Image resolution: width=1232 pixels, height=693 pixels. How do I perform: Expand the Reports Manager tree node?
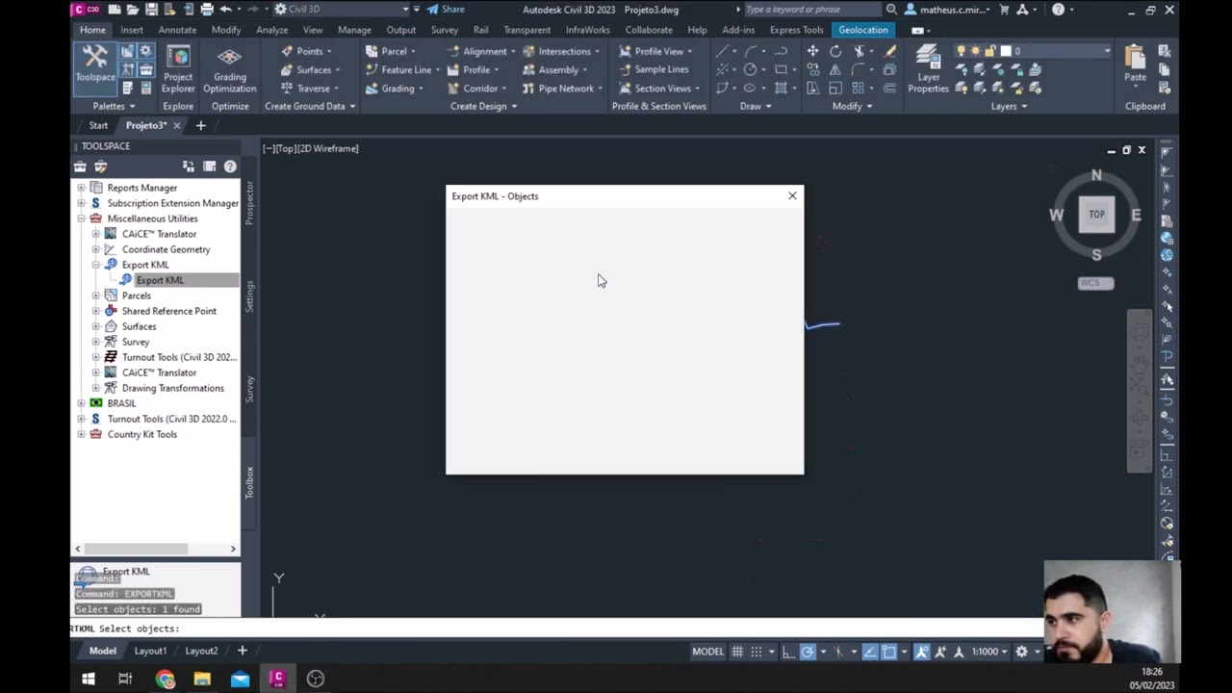coord(81,188)
